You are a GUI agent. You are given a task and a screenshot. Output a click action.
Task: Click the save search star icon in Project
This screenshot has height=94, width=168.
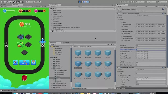[114, 45]
